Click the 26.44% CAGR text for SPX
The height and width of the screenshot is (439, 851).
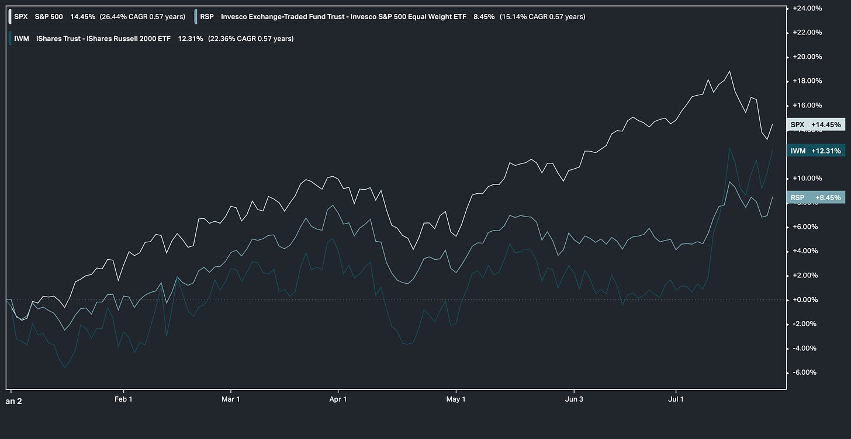(x=143, y=17)
